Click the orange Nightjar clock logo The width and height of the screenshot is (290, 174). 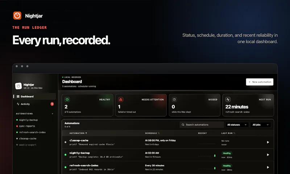17,16
